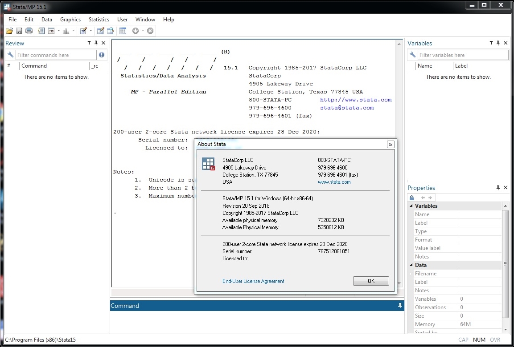The image size is (514, 347).
Task: Open the User menu
Action: (x=123, y=20)
